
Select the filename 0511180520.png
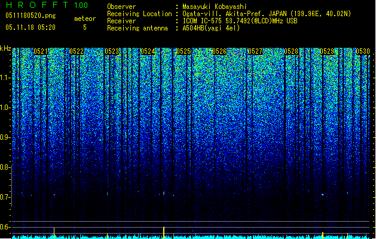click(x=30, y=16)
